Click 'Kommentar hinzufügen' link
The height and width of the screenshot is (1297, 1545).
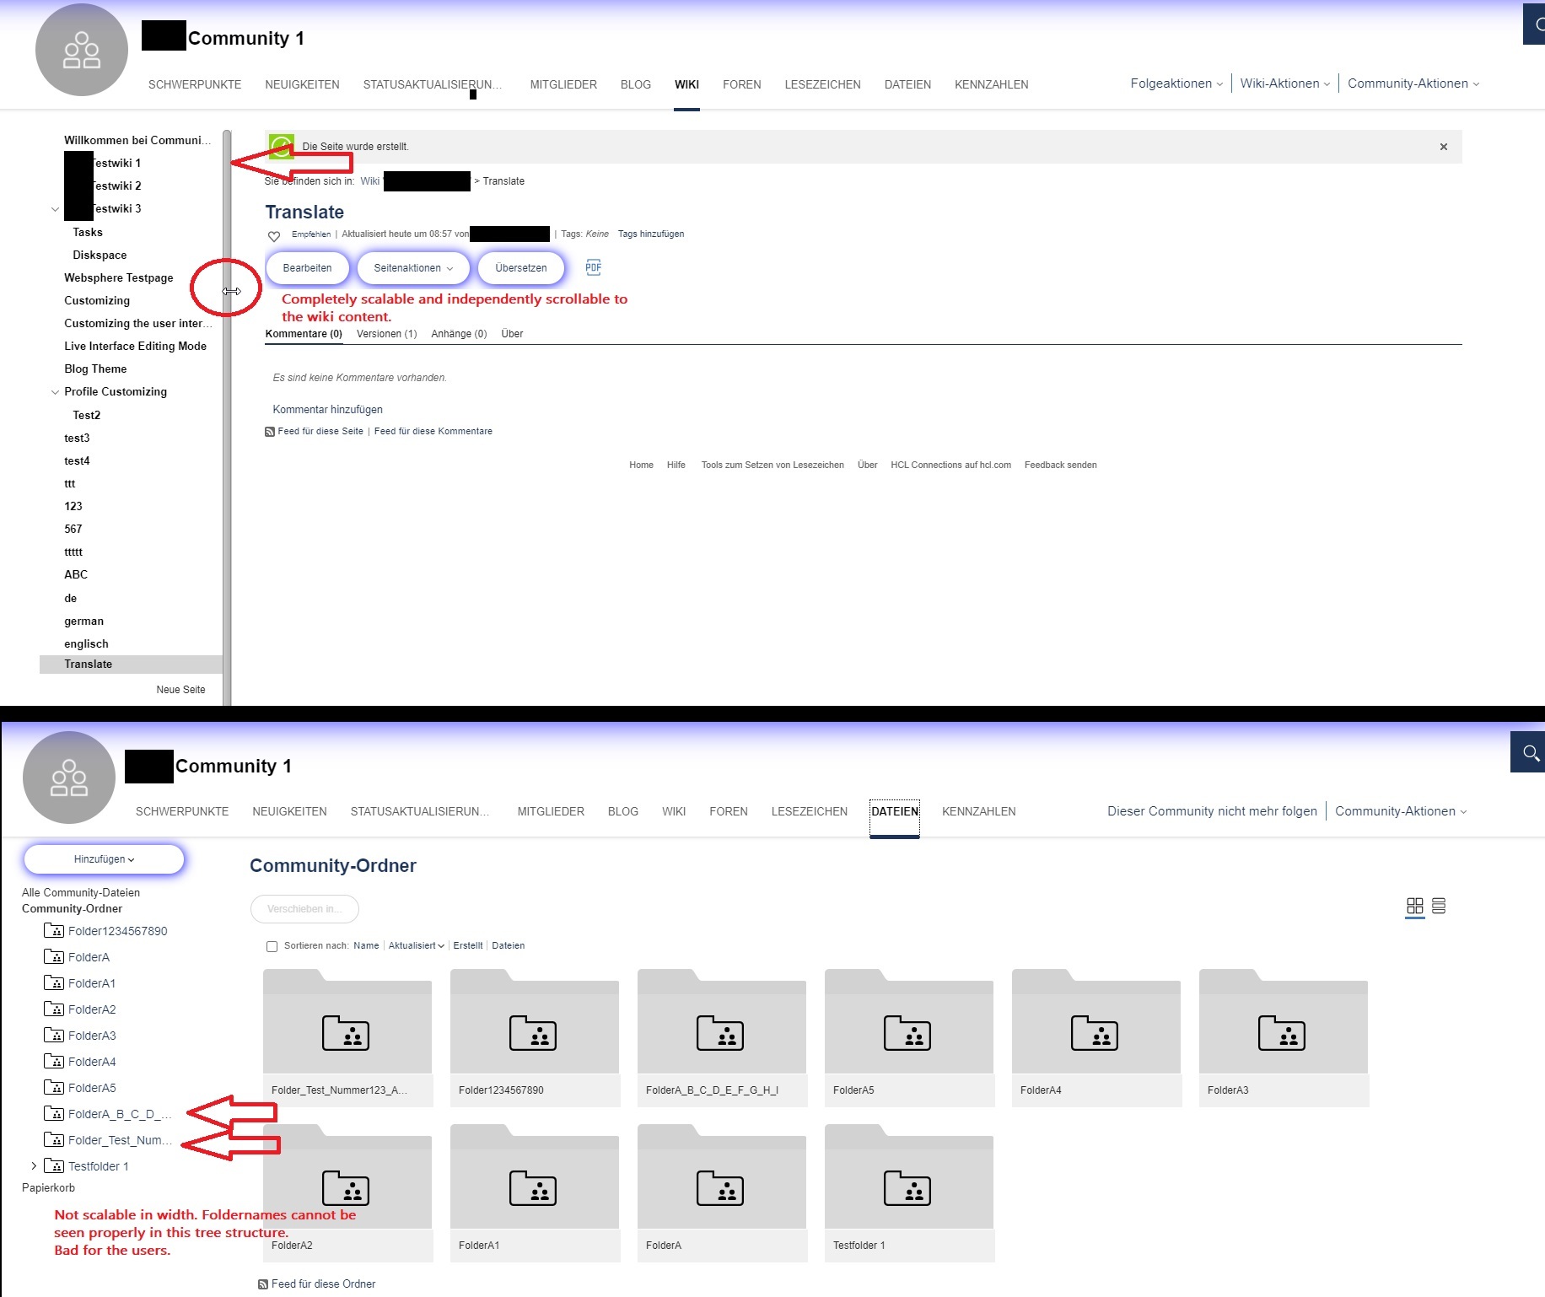tap(327, 410)
